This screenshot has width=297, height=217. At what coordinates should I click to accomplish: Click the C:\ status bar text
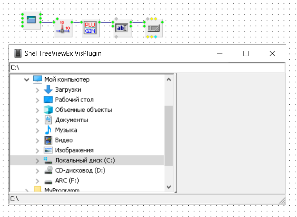click(x=14, y=199)
